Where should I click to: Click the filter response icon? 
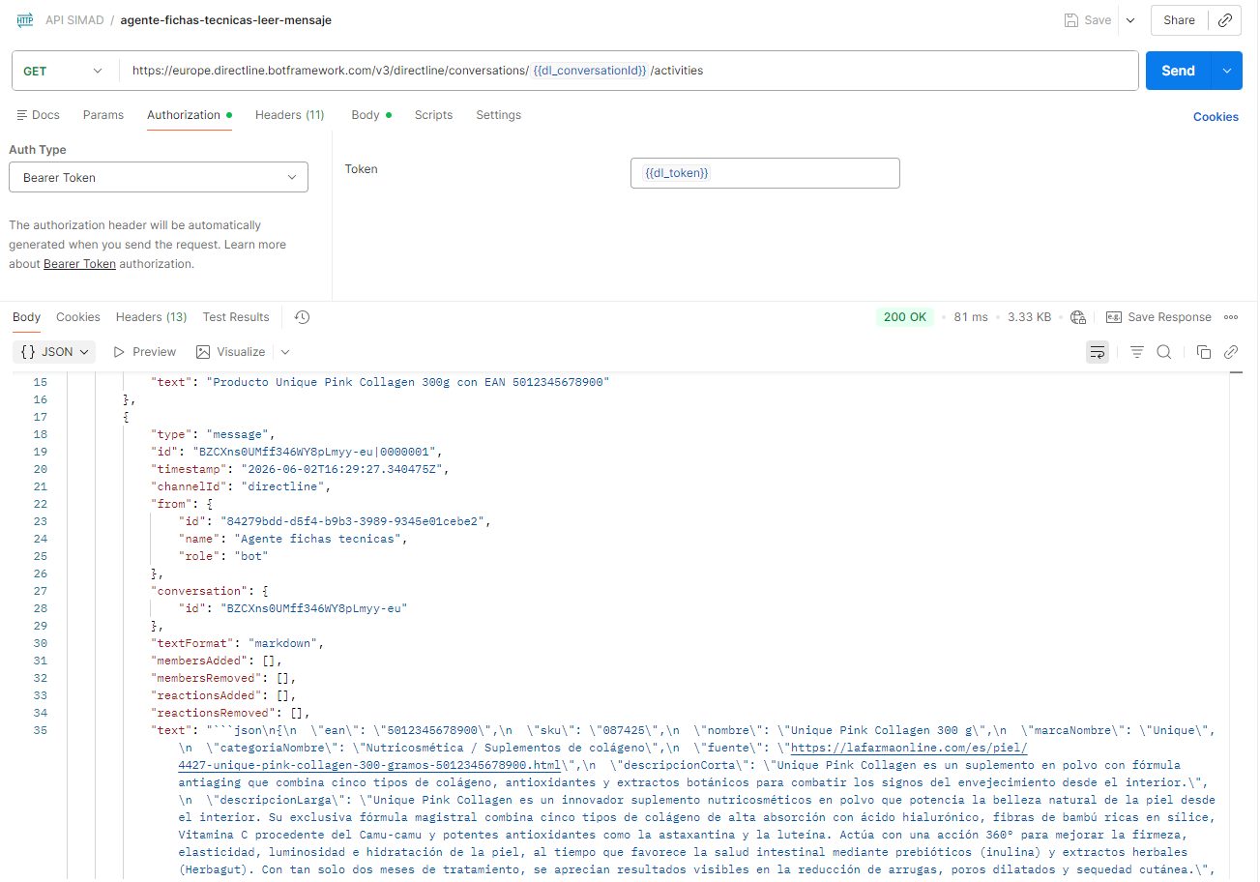pos(1137,352)
